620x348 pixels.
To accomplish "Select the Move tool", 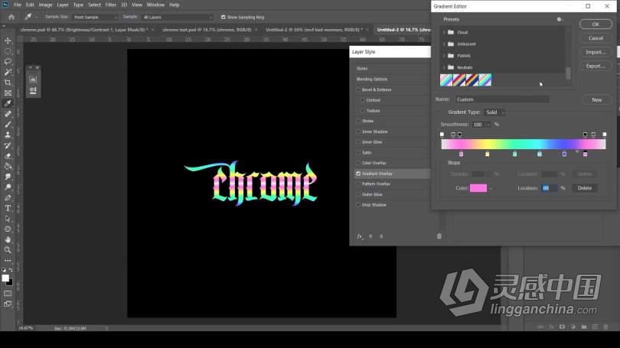I will click(8, 41).
